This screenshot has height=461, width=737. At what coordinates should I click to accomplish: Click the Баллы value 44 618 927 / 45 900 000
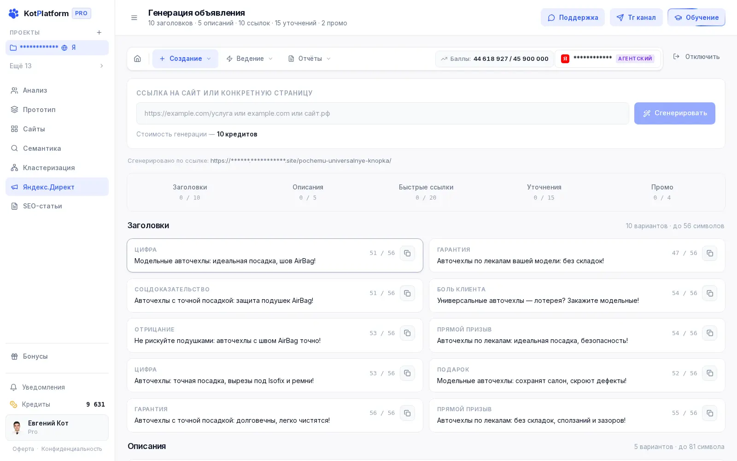(x=511, y=59)
